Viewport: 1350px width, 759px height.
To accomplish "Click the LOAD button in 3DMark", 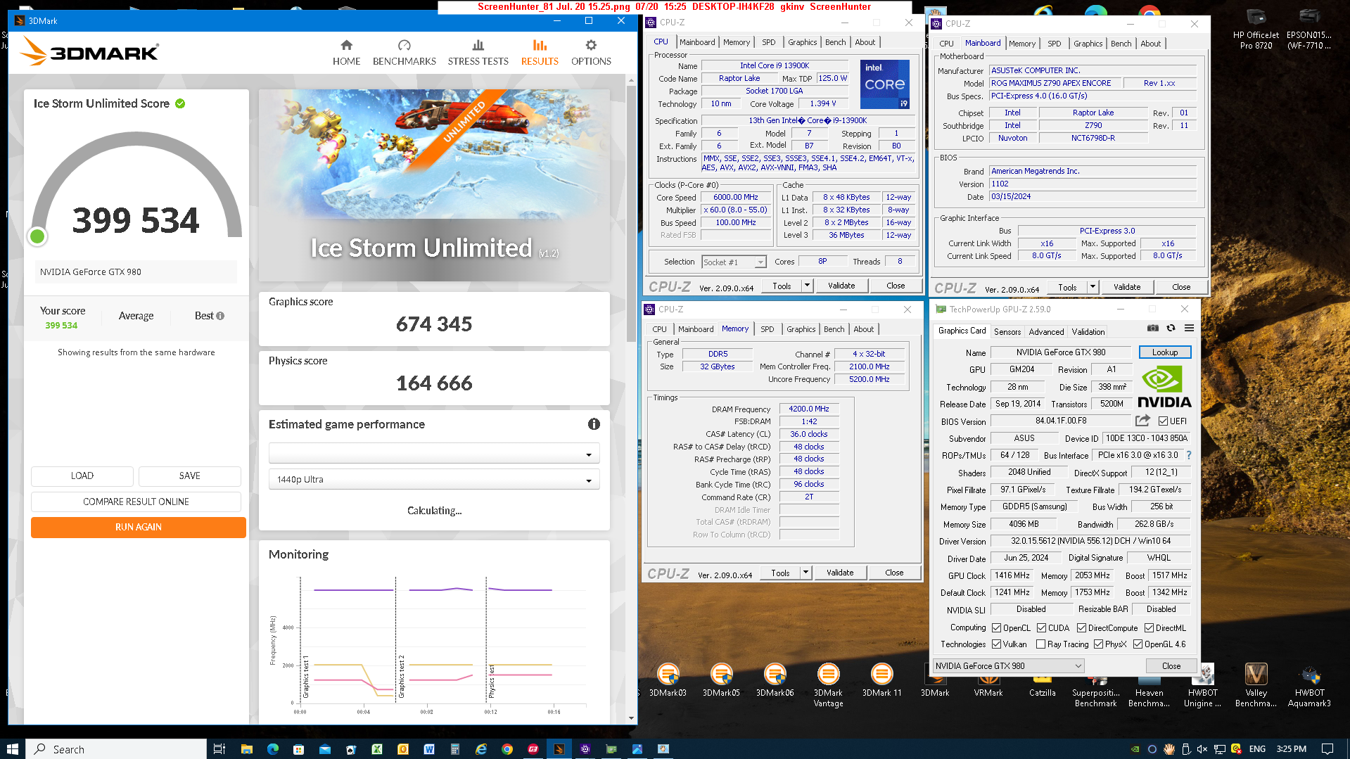I will point(82,476).
